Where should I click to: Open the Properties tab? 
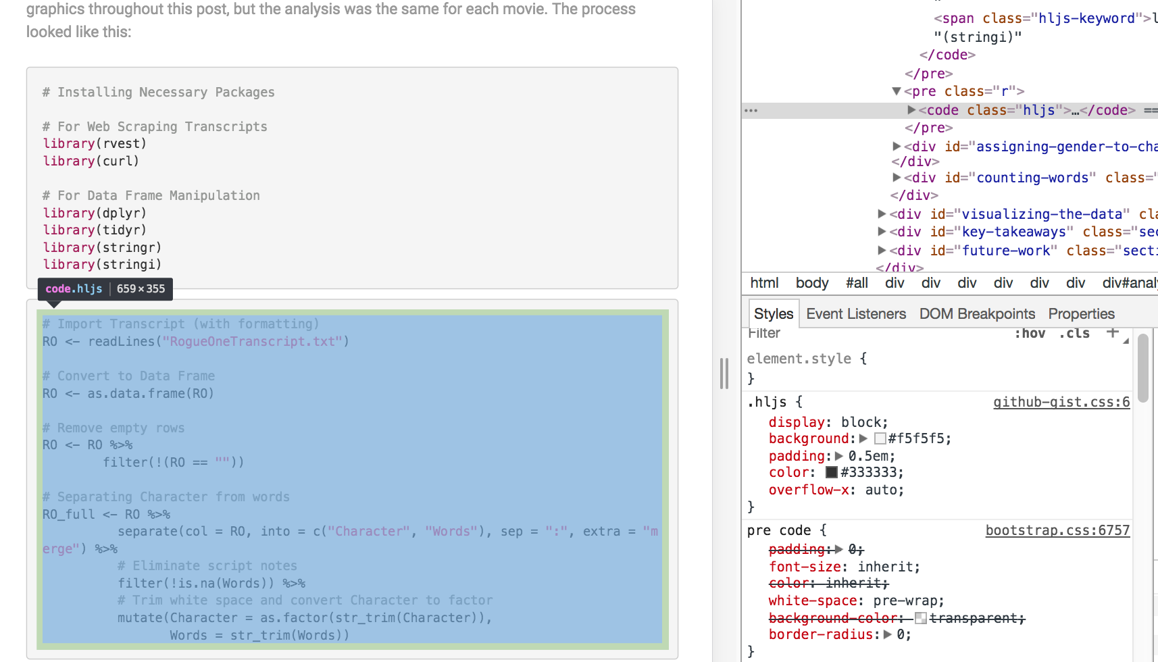click(1080, 313)
